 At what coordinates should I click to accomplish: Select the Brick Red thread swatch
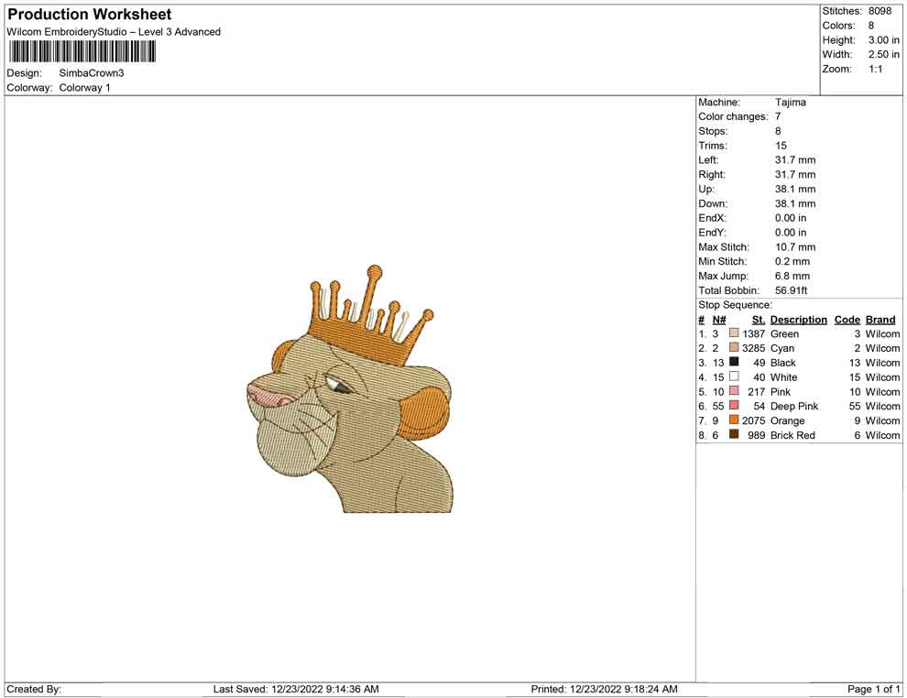[x=733, y=435]
